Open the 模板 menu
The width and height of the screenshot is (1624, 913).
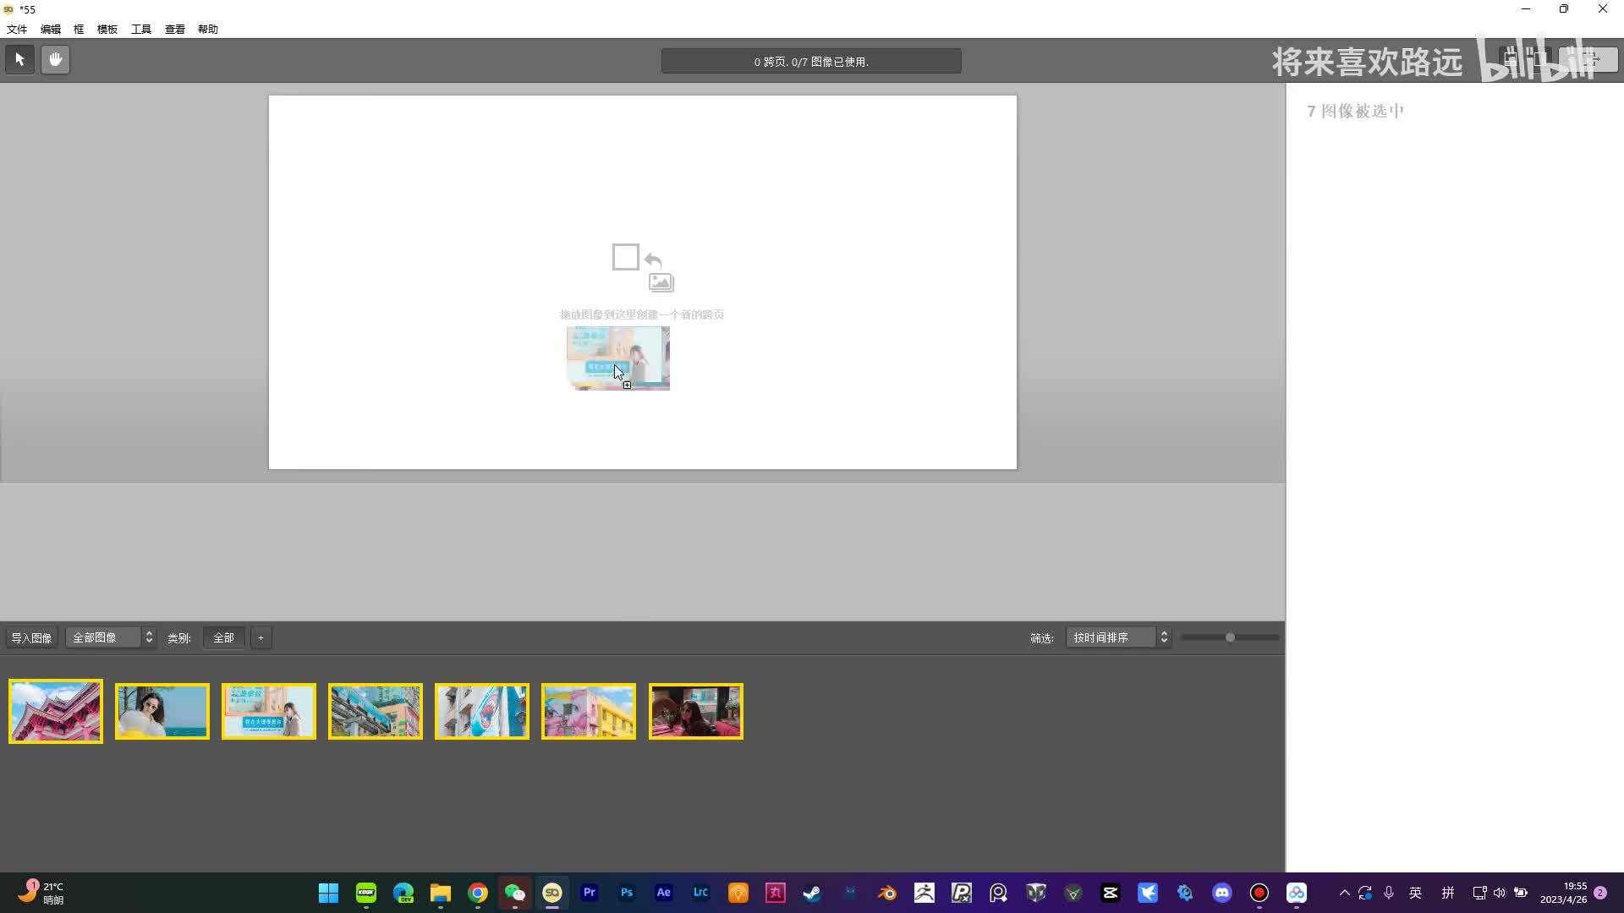pyautogui.click(x=107, y=30)
